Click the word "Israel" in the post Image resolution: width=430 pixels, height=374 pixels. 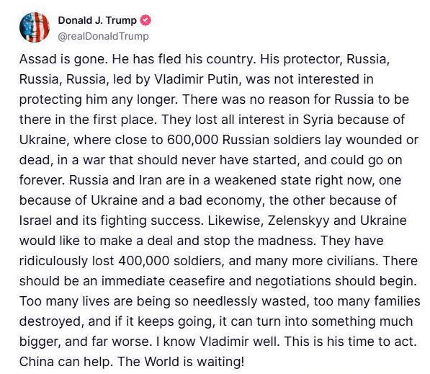pyautogui.click(x=35, y=221)
